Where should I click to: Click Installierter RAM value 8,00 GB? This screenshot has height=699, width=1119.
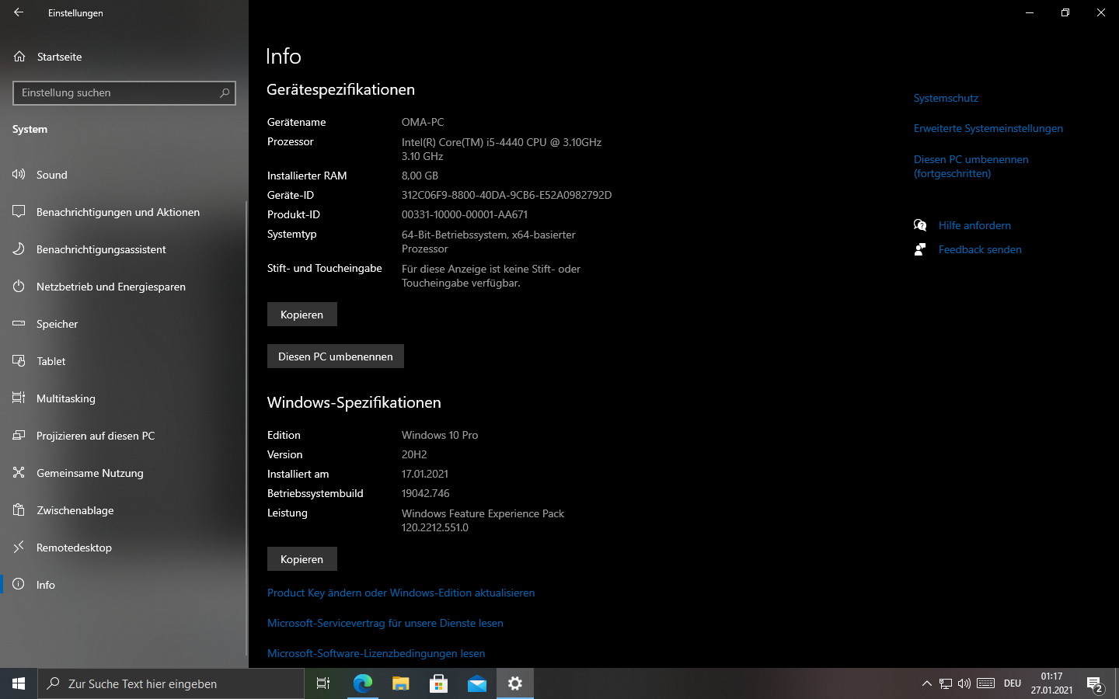[420, 176]
